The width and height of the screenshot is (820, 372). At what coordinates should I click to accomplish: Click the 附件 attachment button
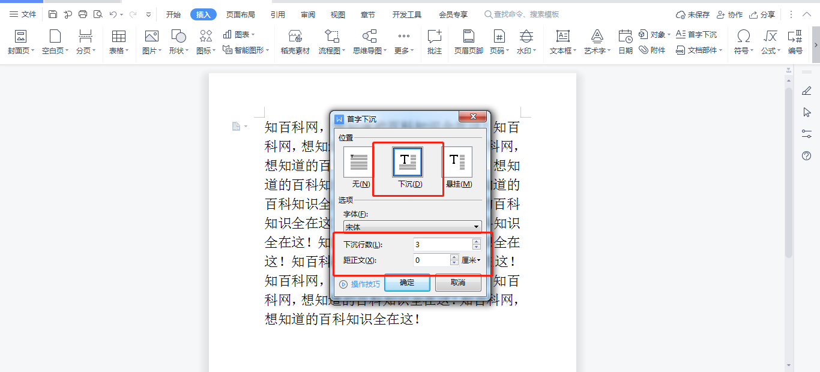(x=653, y=50)
